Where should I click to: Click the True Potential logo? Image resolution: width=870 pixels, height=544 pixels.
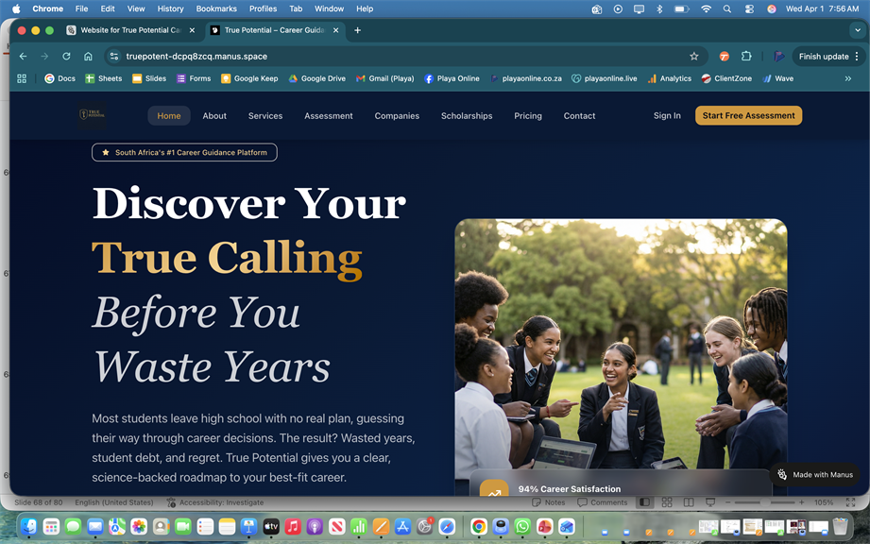93,115
